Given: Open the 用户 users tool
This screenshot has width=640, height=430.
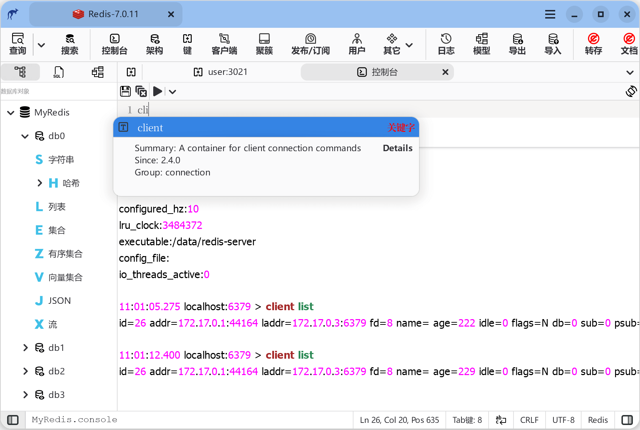Looking at the screenshot, I should (x=357, y=44).
